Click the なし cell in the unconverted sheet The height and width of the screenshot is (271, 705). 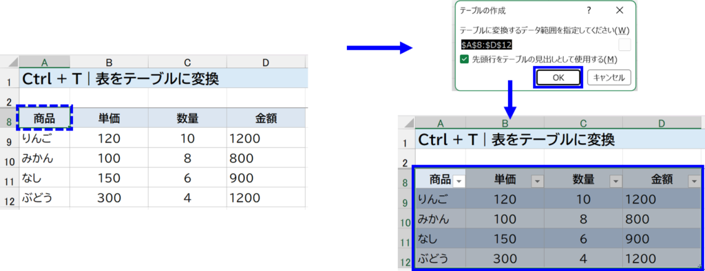tap(45, 178)
